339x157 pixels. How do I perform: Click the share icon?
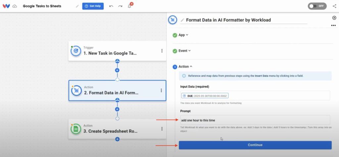coord(334,6)
